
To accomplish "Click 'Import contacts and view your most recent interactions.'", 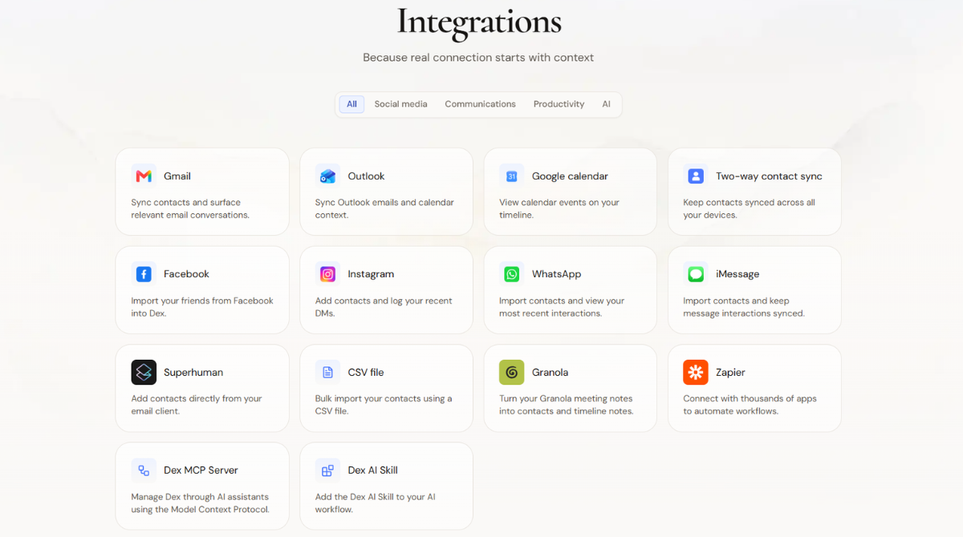I will 562,307.
